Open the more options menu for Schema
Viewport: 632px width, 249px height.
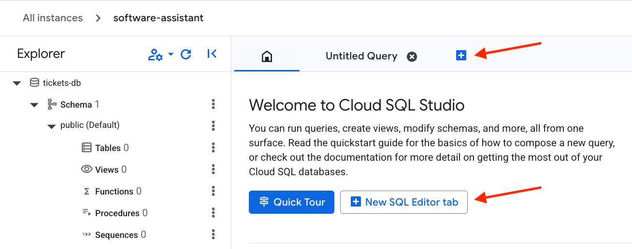213,105
